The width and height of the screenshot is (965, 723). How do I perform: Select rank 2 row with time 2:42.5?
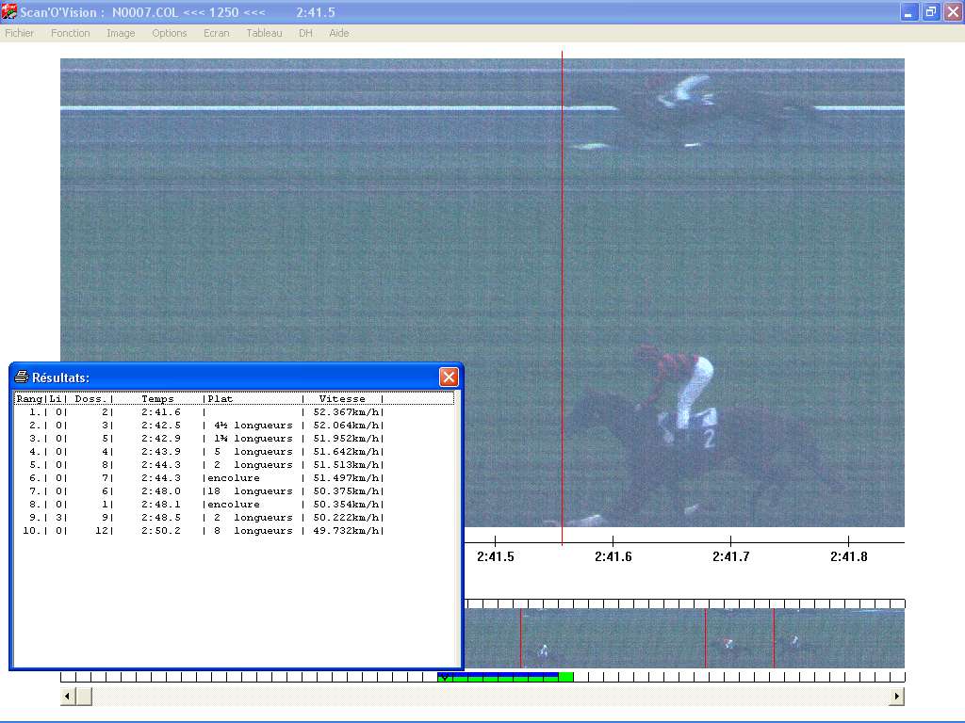234,425
